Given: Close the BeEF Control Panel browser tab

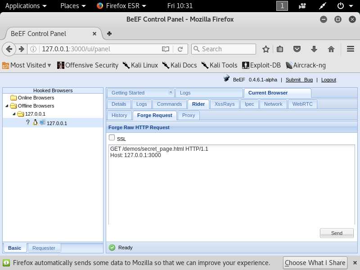Looking at the screenshot, I should (94, 34).
